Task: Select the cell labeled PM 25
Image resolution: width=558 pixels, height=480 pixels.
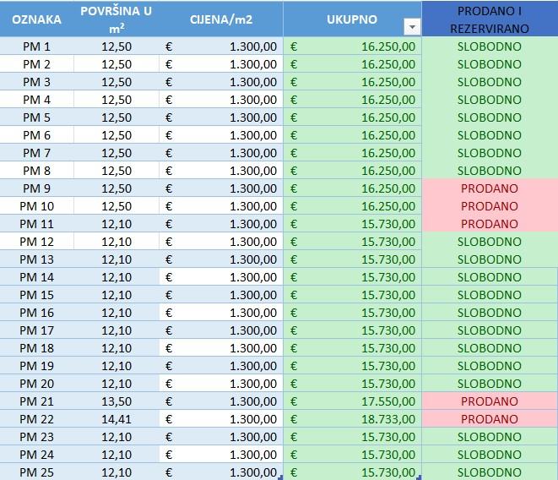Action: point(36,472)
